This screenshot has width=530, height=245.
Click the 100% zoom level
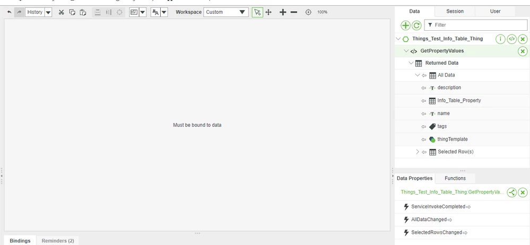pos(322,12)
